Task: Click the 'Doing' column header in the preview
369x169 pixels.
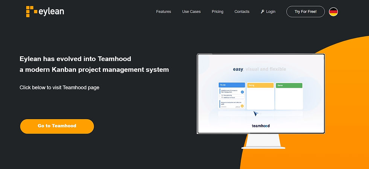Action: 260,85
